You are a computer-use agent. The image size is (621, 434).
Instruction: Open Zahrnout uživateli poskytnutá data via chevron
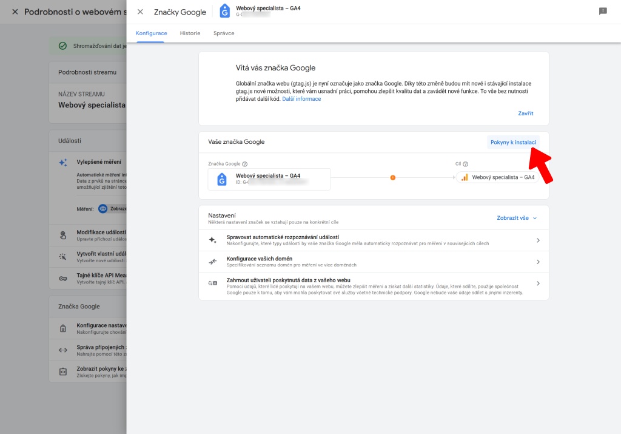538,283
